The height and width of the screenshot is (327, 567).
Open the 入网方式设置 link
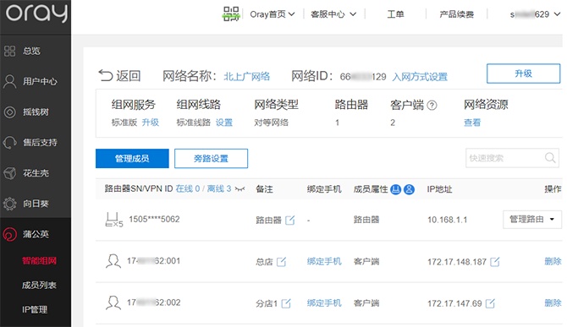(420, 77)
